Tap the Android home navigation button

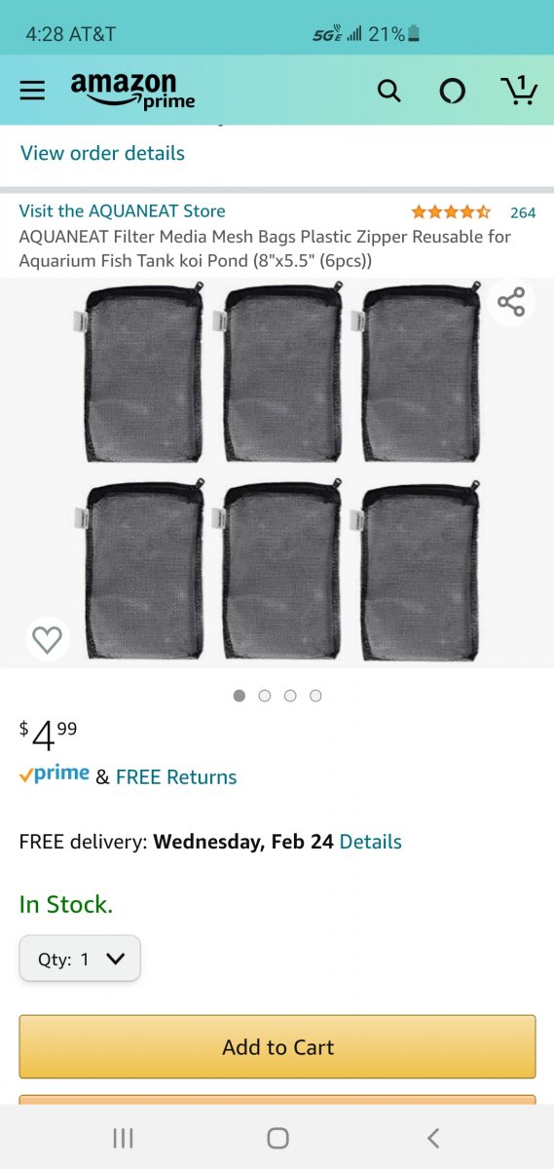pos(277,1137)
